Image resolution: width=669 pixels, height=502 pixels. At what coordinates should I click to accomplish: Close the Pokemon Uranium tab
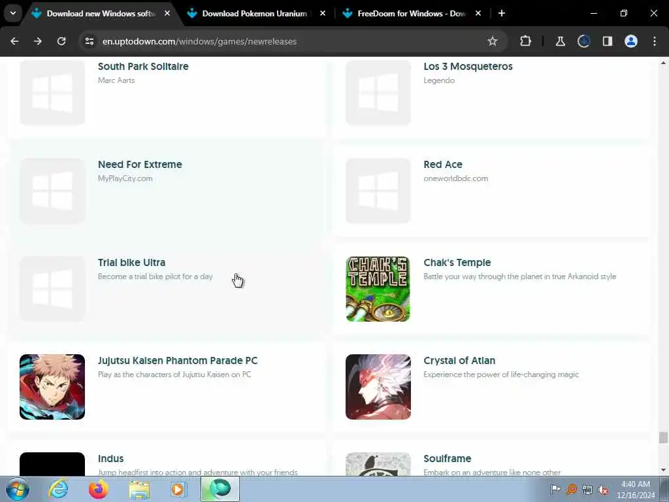tap(323, 14)
